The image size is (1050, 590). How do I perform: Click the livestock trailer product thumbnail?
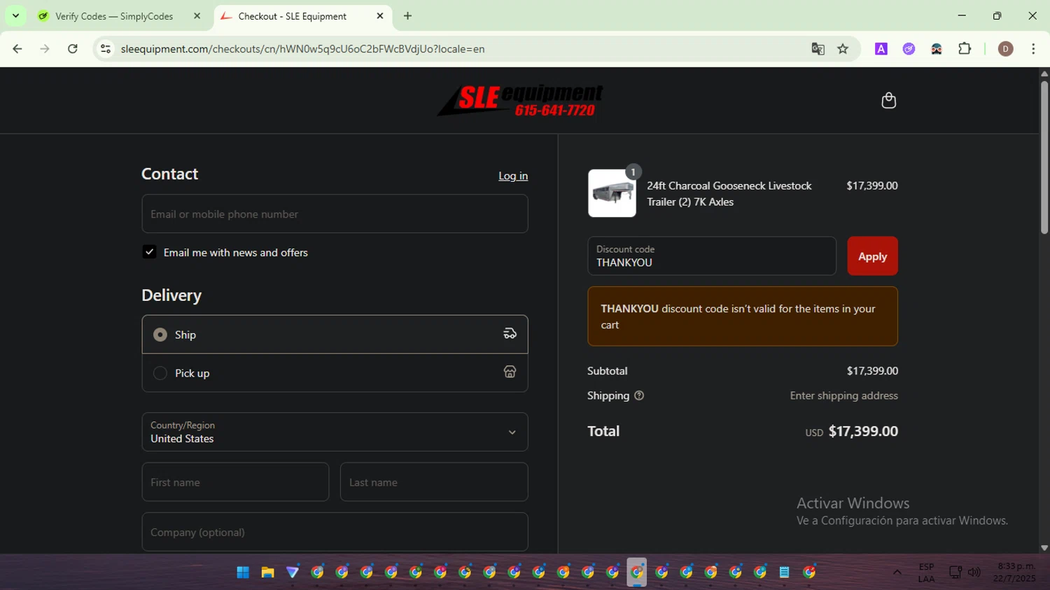pos(612,193)
